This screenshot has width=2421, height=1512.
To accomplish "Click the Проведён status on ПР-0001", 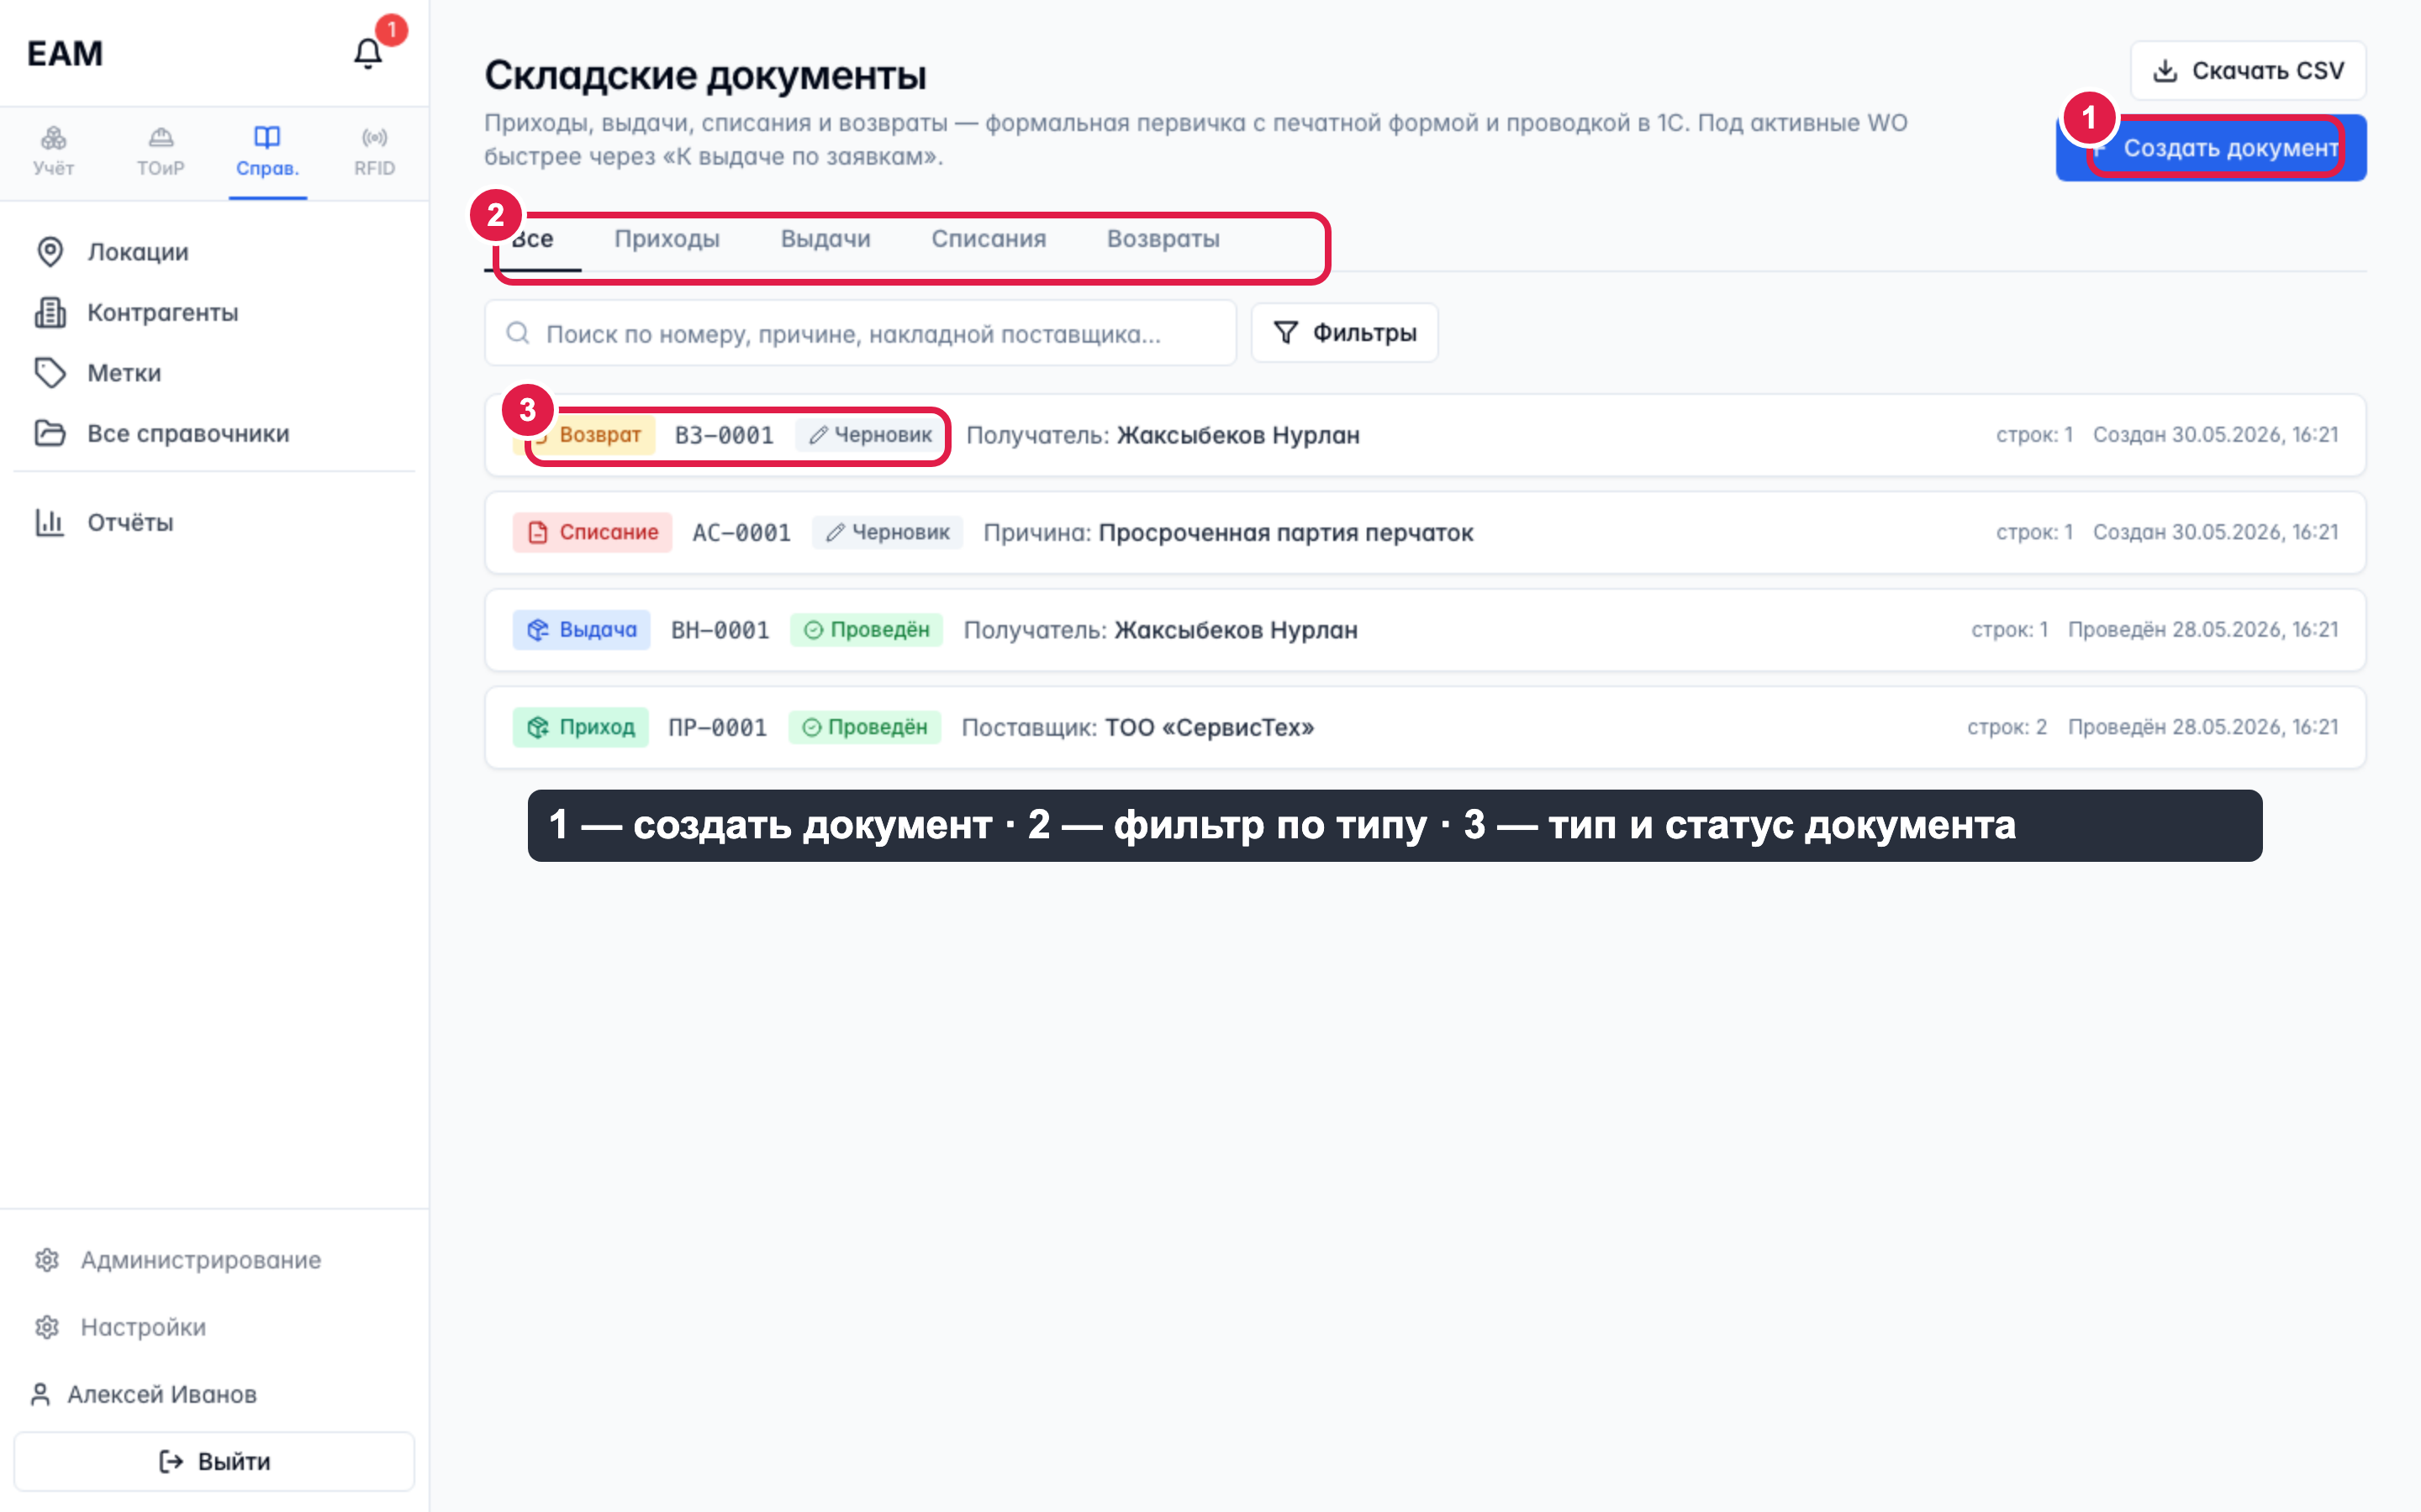I will [864, 727].
